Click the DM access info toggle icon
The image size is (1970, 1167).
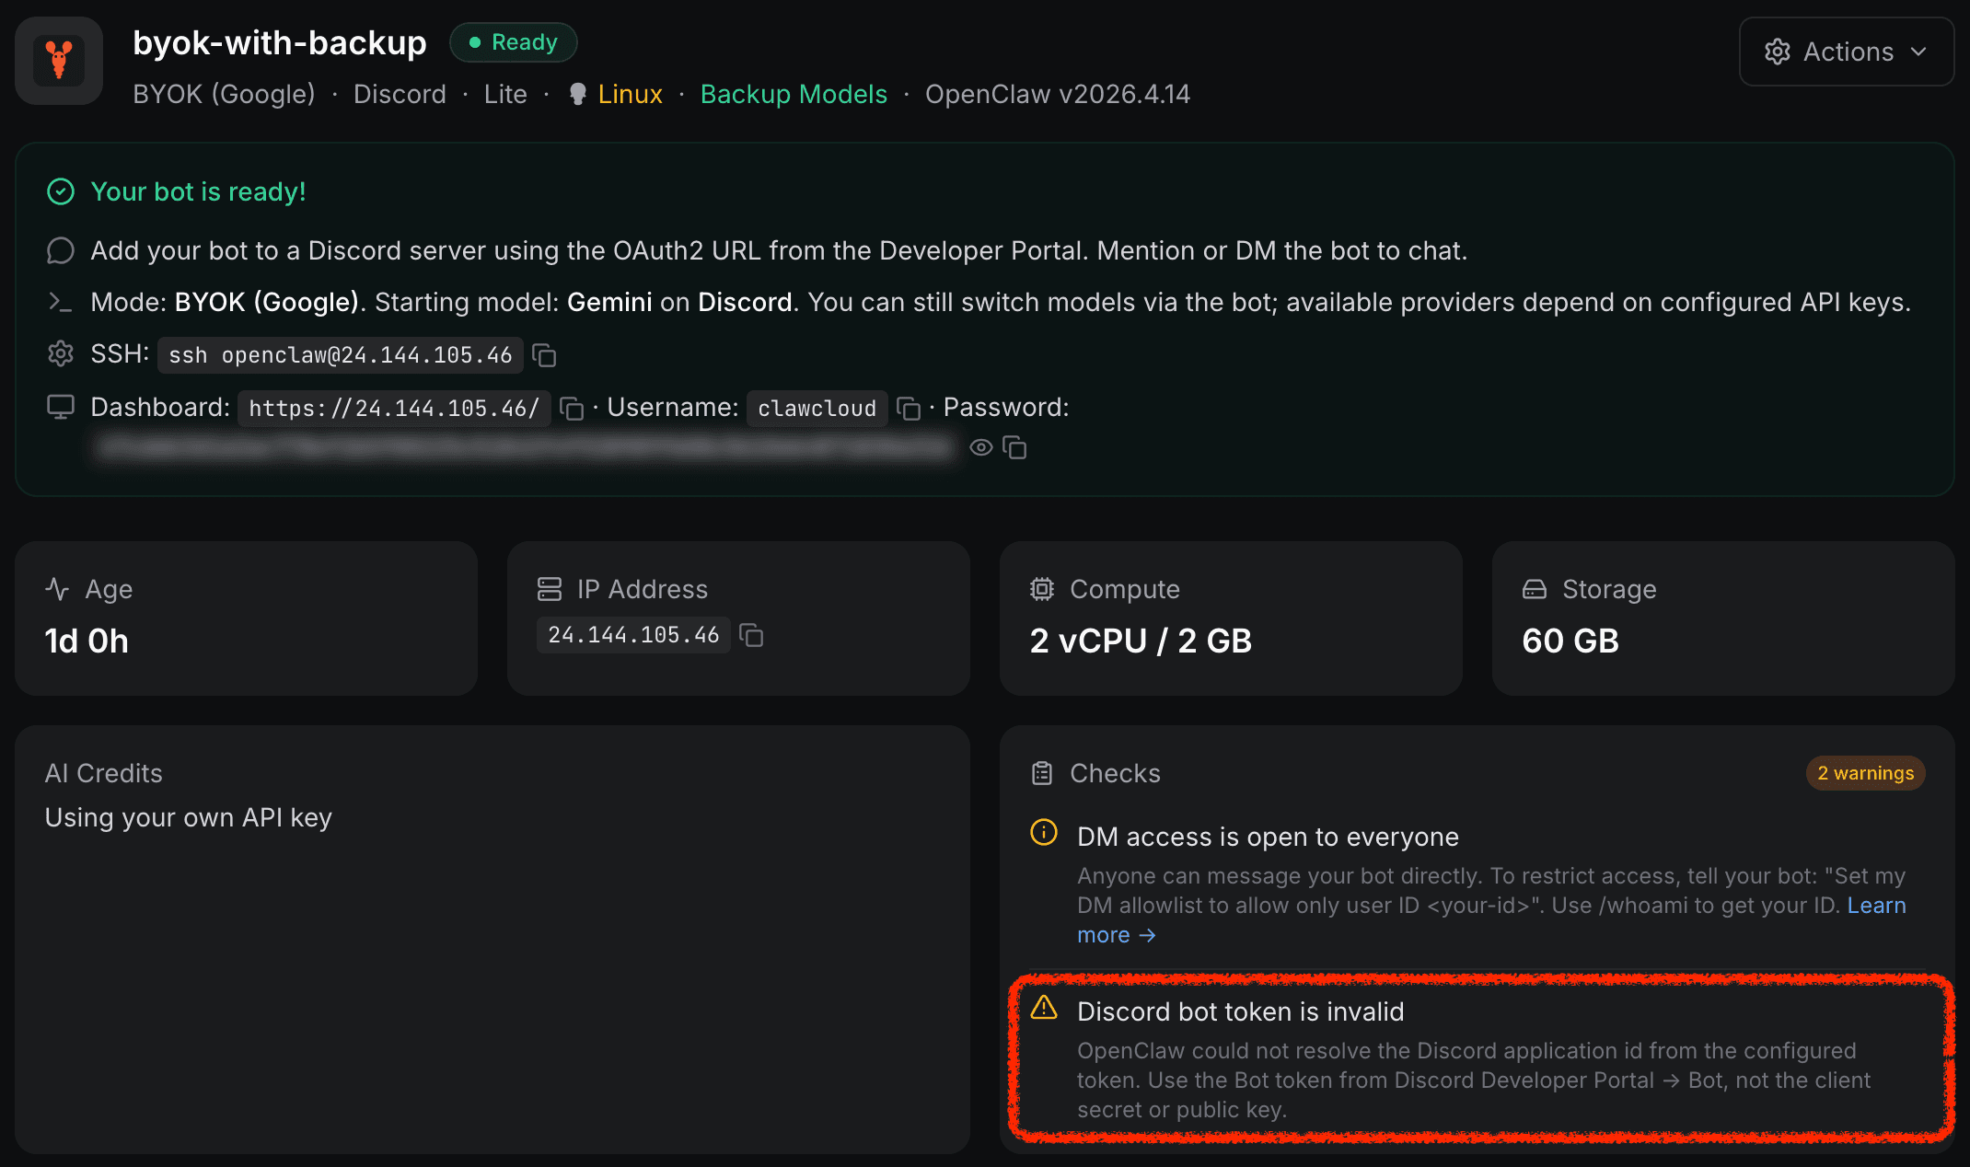tap(1043, 834)
